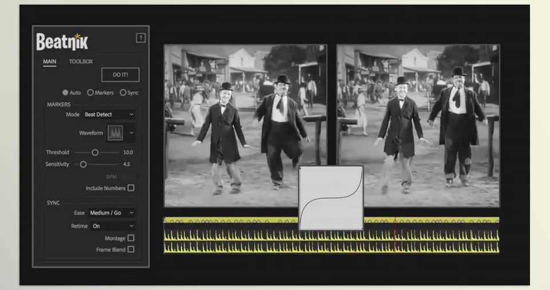Open the Retime On dropdown
The height and width of the screenshot is (290, 550).
pyautogui.click(x=113, y=226)
